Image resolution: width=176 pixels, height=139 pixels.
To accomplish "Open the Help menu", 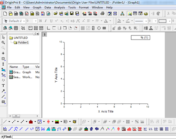I will (x=109, y=7).
